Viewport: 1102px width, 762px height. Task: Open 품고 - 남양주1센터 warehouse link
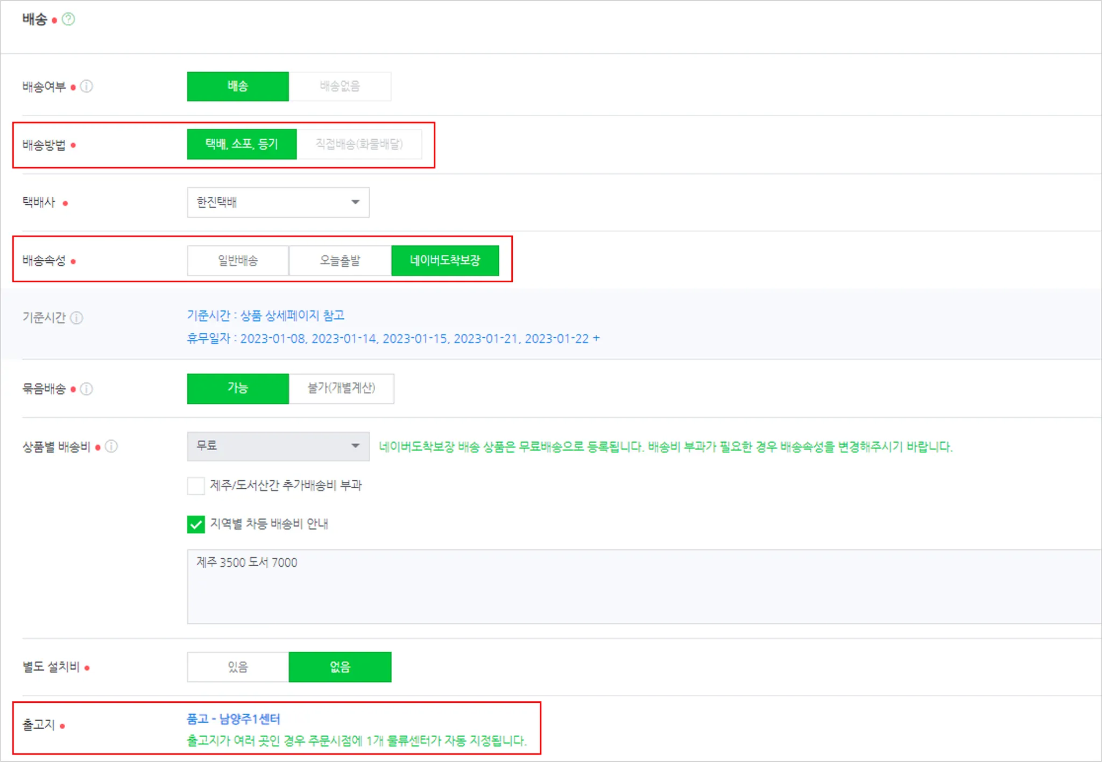(x=233, y=719)
